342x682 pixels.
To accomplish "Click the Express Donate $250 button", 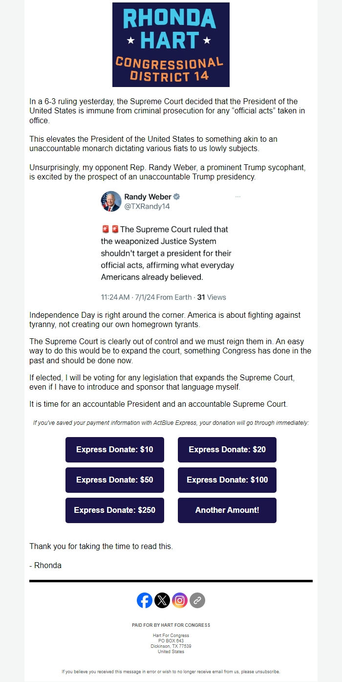I will 115,510.
